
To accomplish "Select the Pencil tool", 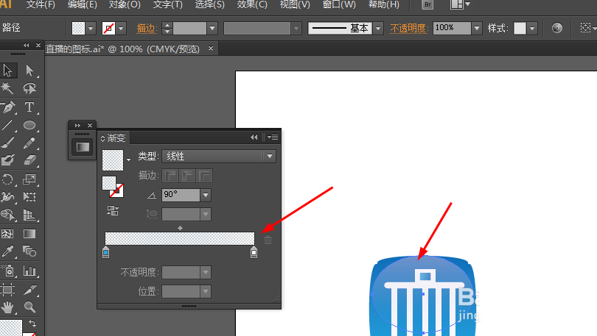I will pos(29,143).
